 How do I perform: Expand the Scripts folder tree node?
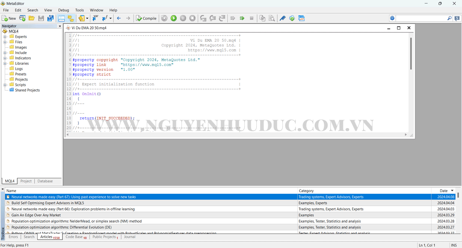click(5, 85)
